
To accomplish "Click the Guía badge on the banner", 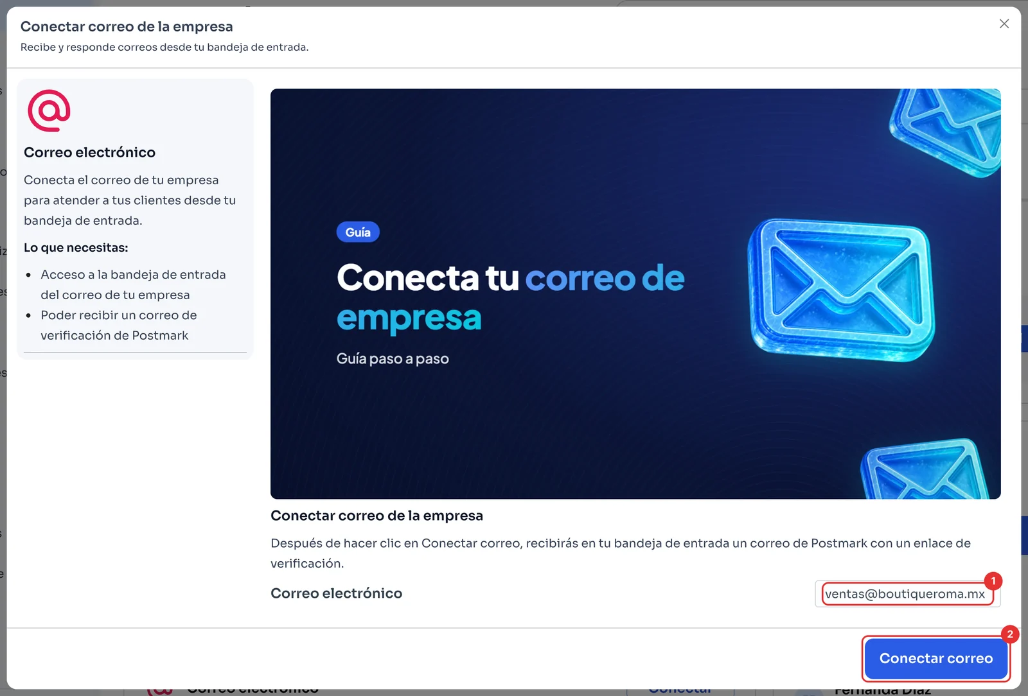I will coord(358,232).
